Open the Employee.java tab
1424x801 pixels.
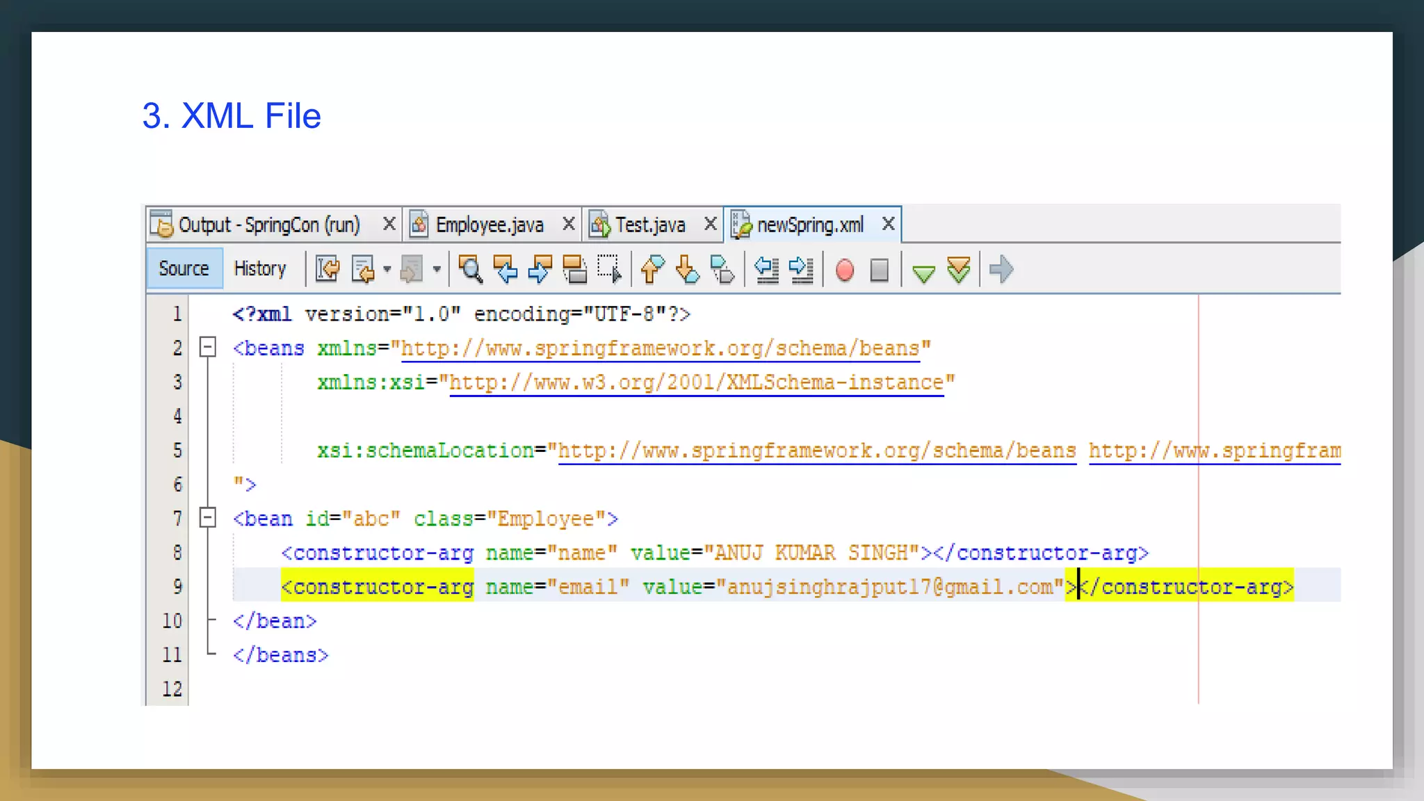489,225
